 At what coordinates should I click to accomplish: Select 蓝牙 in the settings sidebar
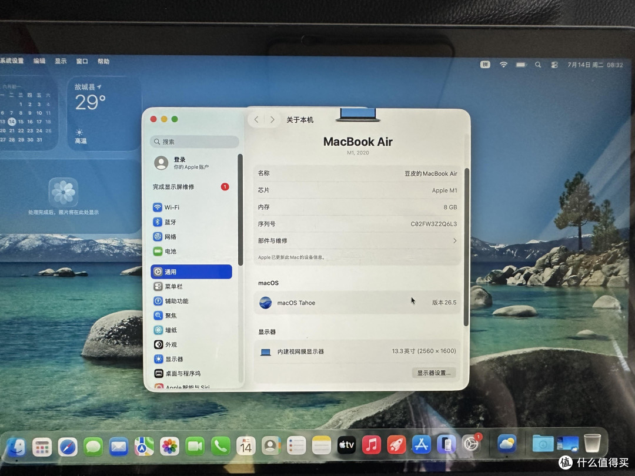191,222
